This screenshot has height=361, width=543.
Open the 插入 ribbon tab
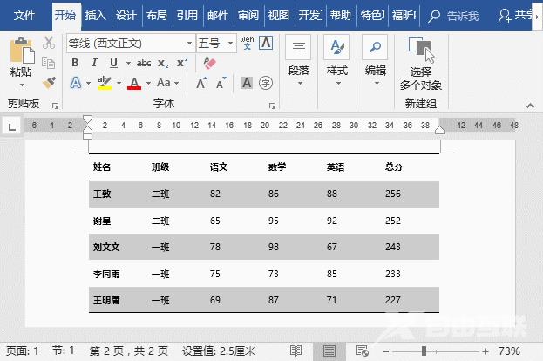pos(96,15)
